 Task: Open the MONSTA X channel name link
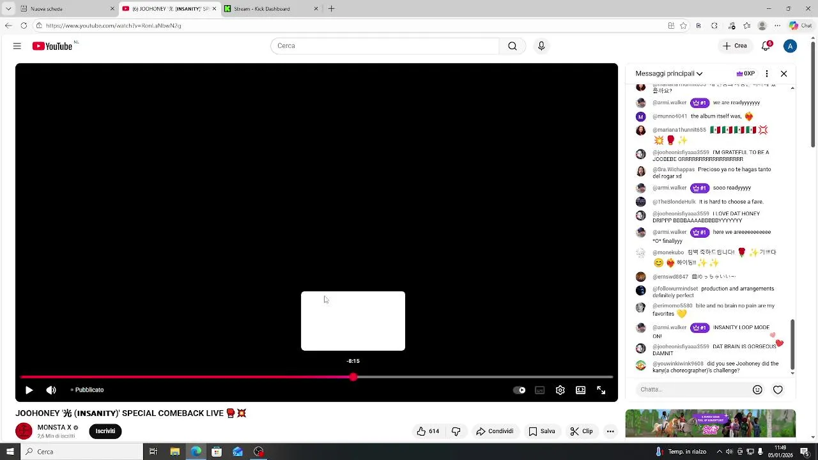[54, 427]
